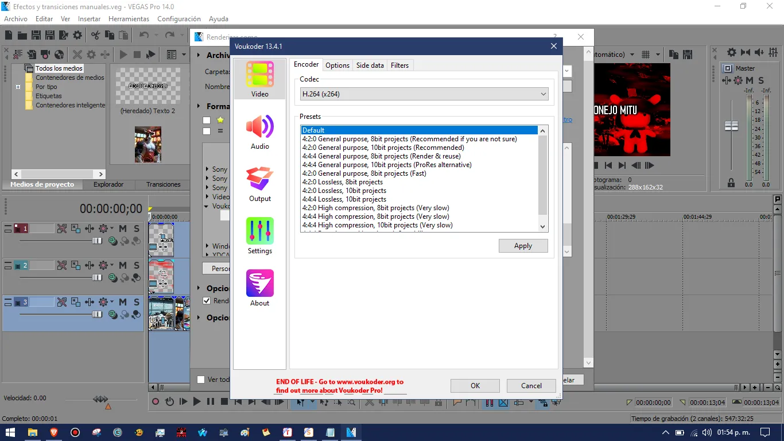Viewport: 784px width, 441px height.
Task: Click the Record button in transport bar
Action: (x=155, y=402)
